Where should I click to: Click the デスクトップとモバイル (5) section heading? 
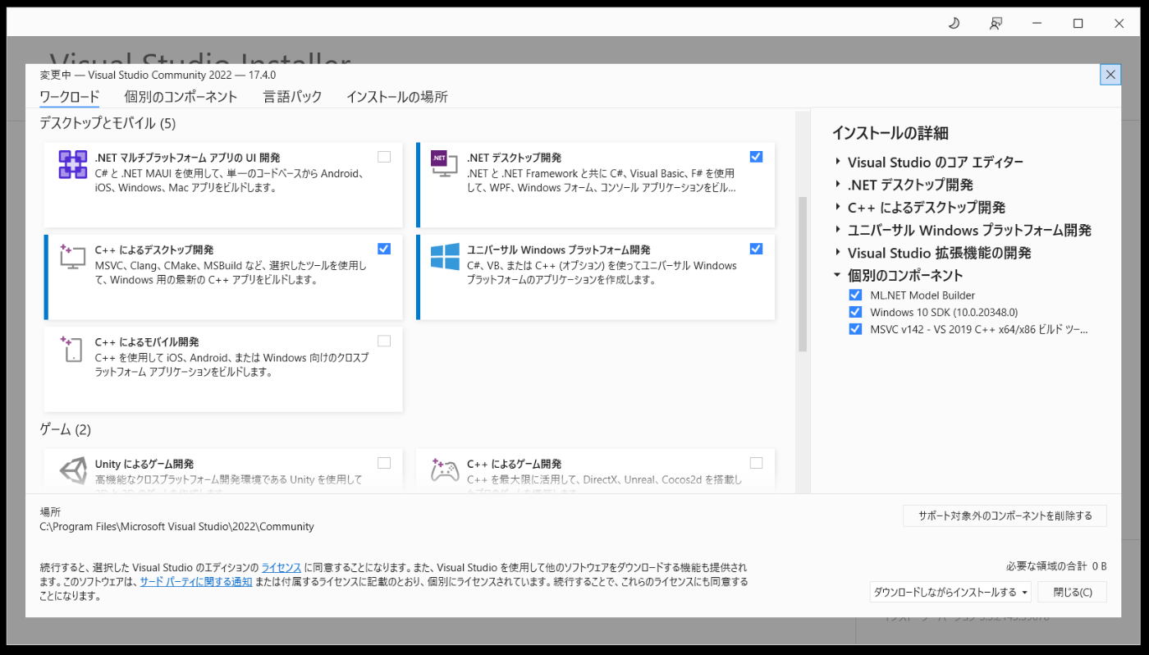[108, 124]
